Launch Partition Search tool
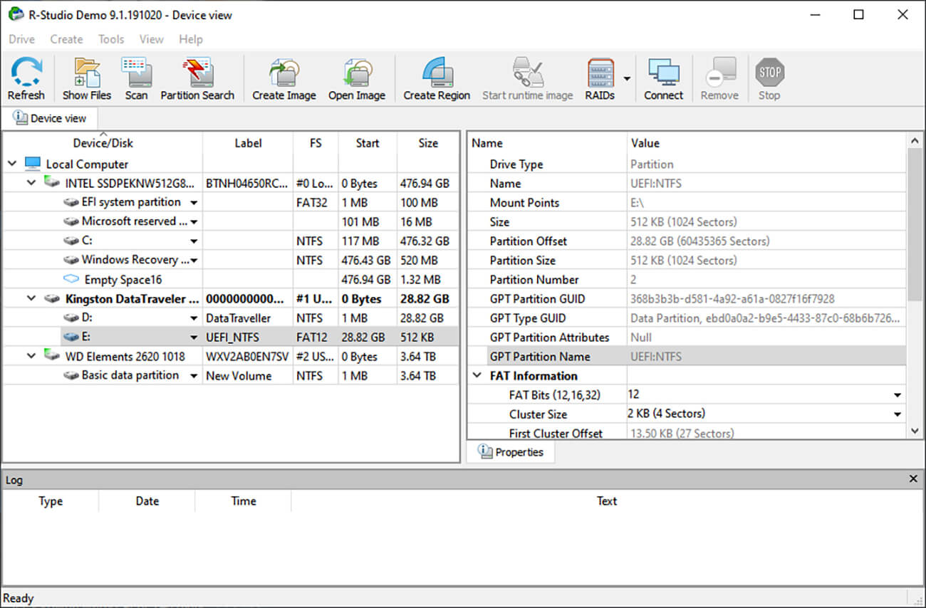This screenshot has height=608, width=926. 197,78
